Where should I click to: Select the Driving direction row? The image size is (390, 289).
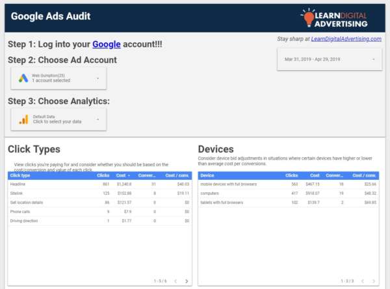(x=99, y=221)
